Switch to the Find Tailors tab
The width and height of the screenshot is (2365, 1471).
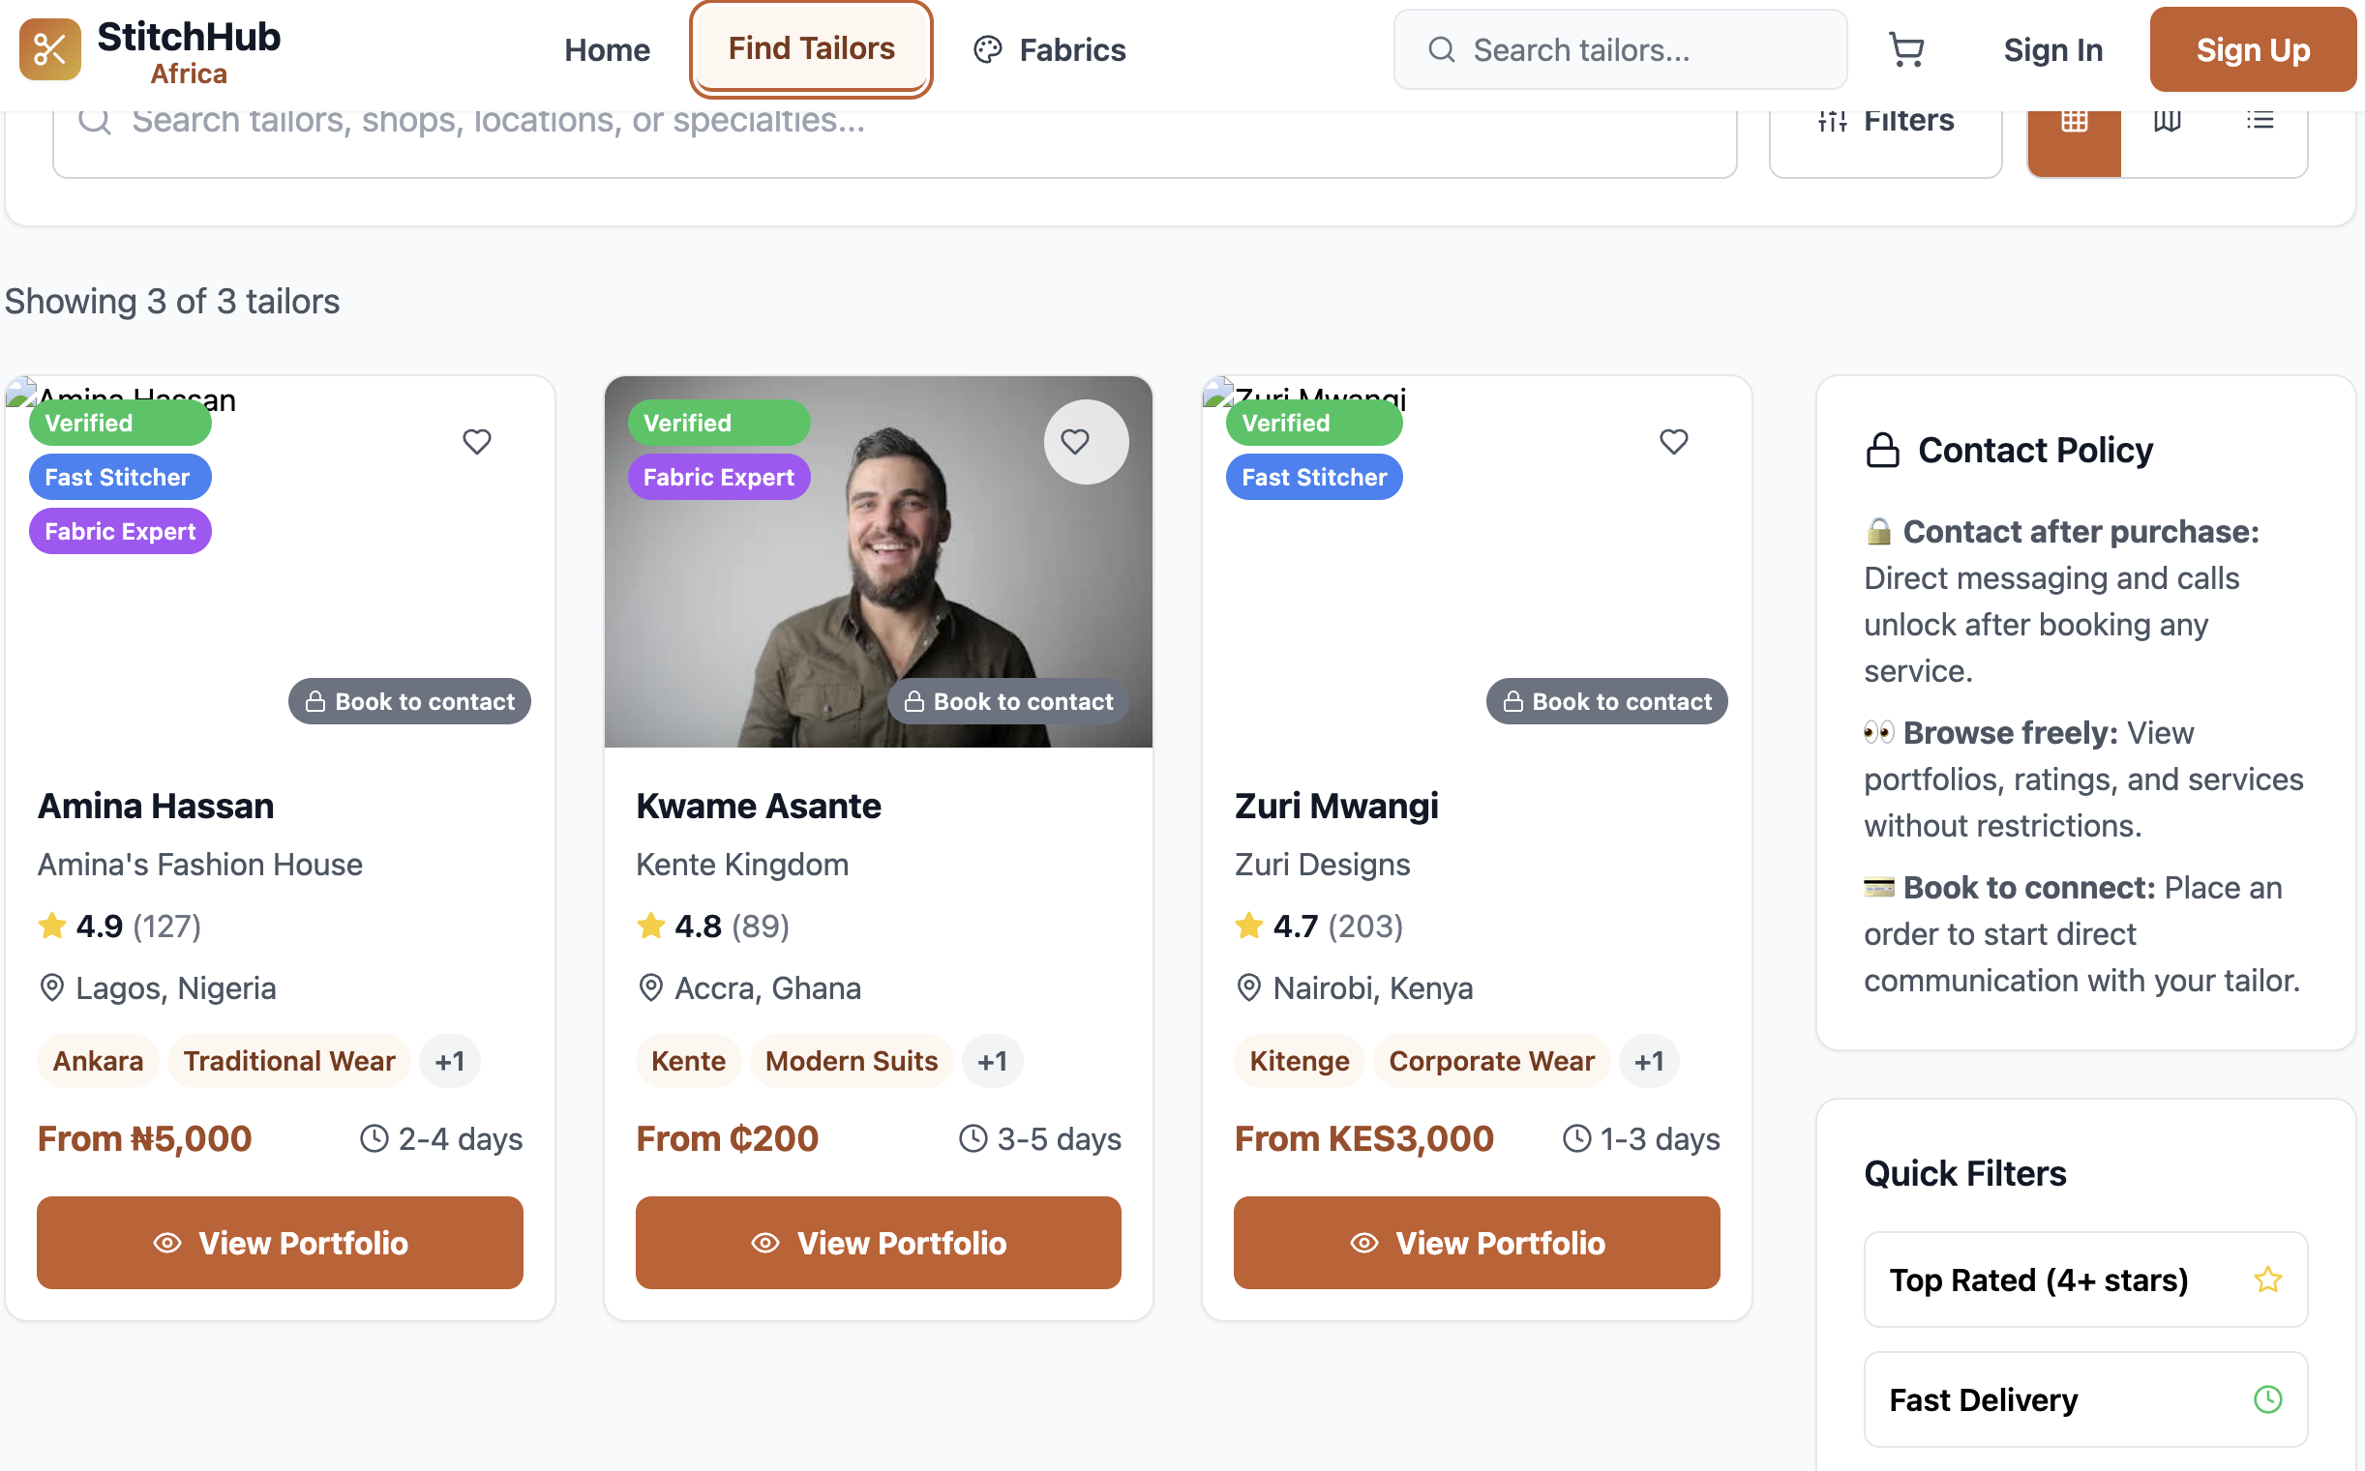[811, 47]
